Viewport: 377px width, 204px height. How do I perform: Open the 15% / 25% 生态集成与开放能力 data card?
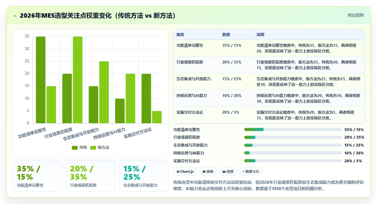[144, 176]
